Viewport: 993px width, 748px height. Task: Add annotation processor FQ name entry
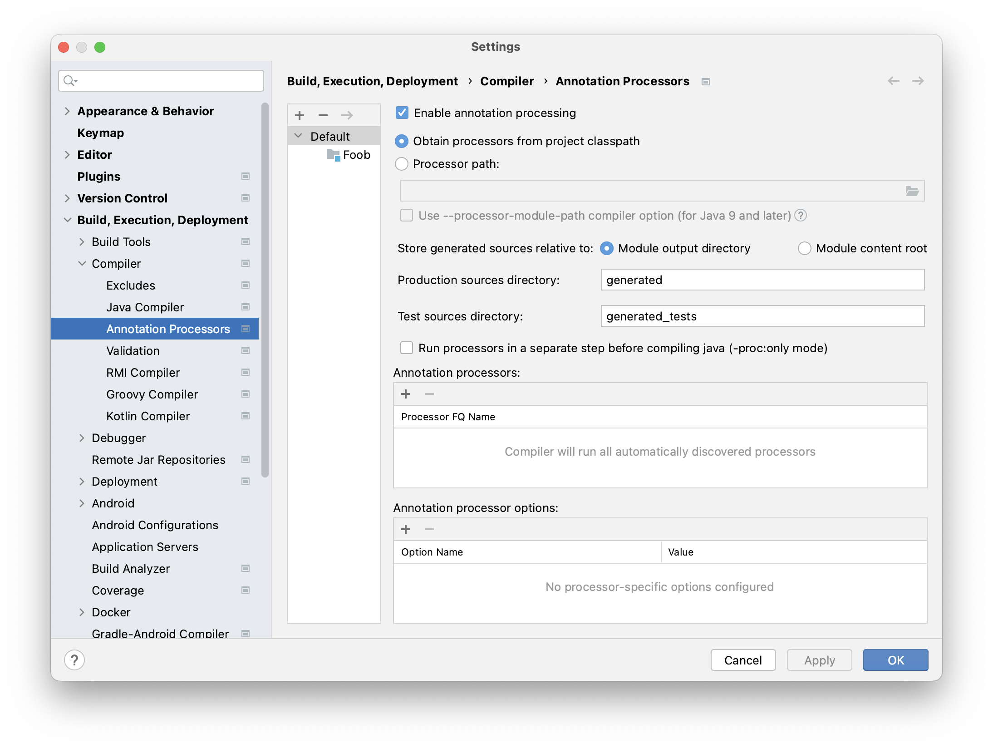pyautogui.click(x=406, y=394)
